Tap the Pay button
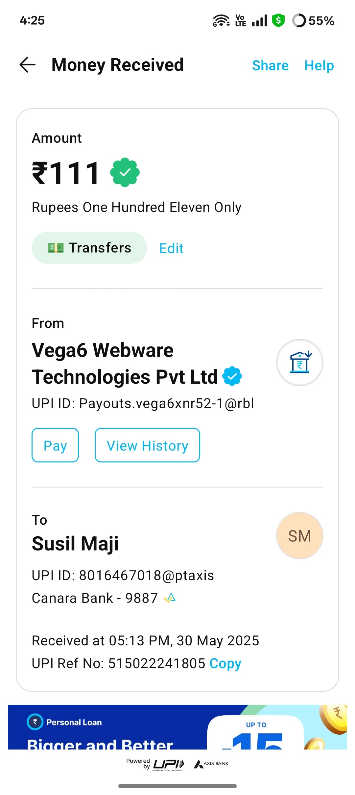This screenshot has width=355, height=795. click(55, 445)
